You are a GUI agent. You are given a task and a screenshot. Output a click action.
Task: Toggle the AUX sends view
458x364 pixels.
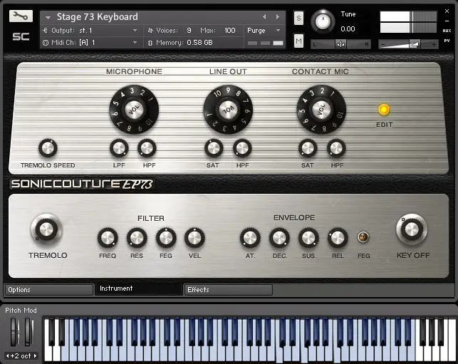[447, 31]
